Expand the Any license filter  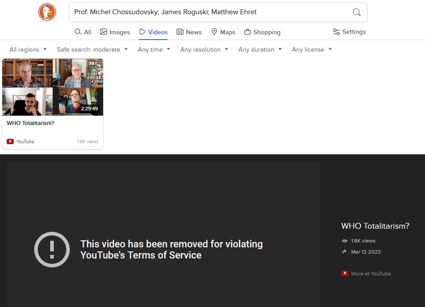[x=312, y=50]
